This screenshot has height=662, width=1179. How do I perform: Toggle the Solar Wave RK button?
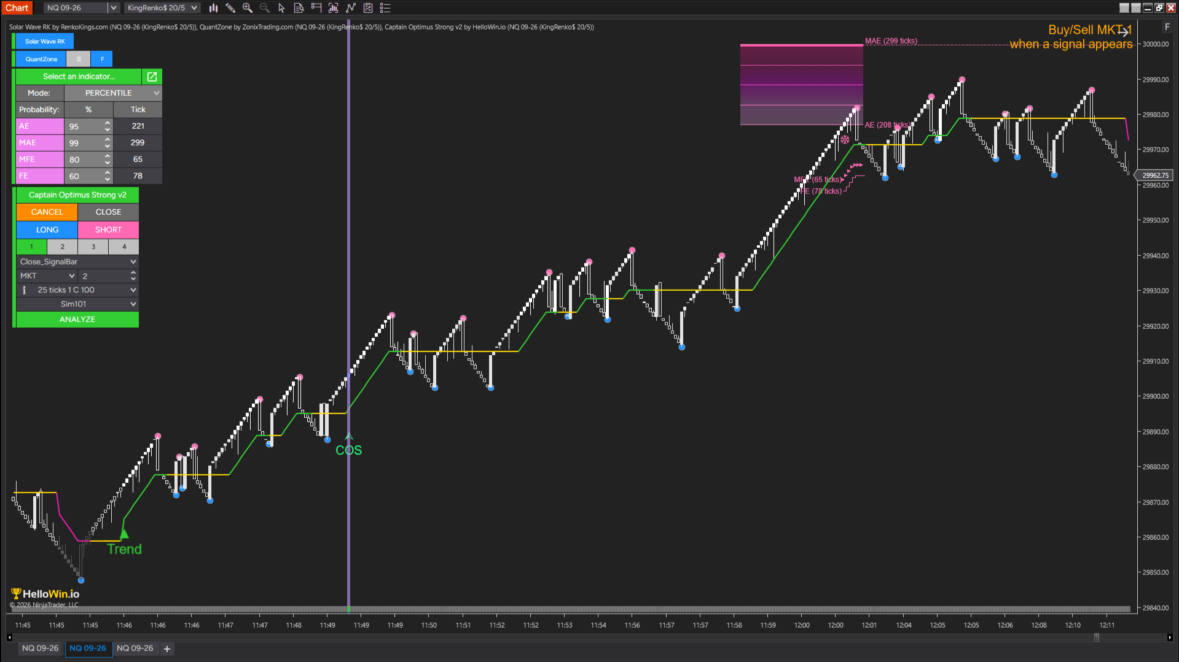coord(45,41)
